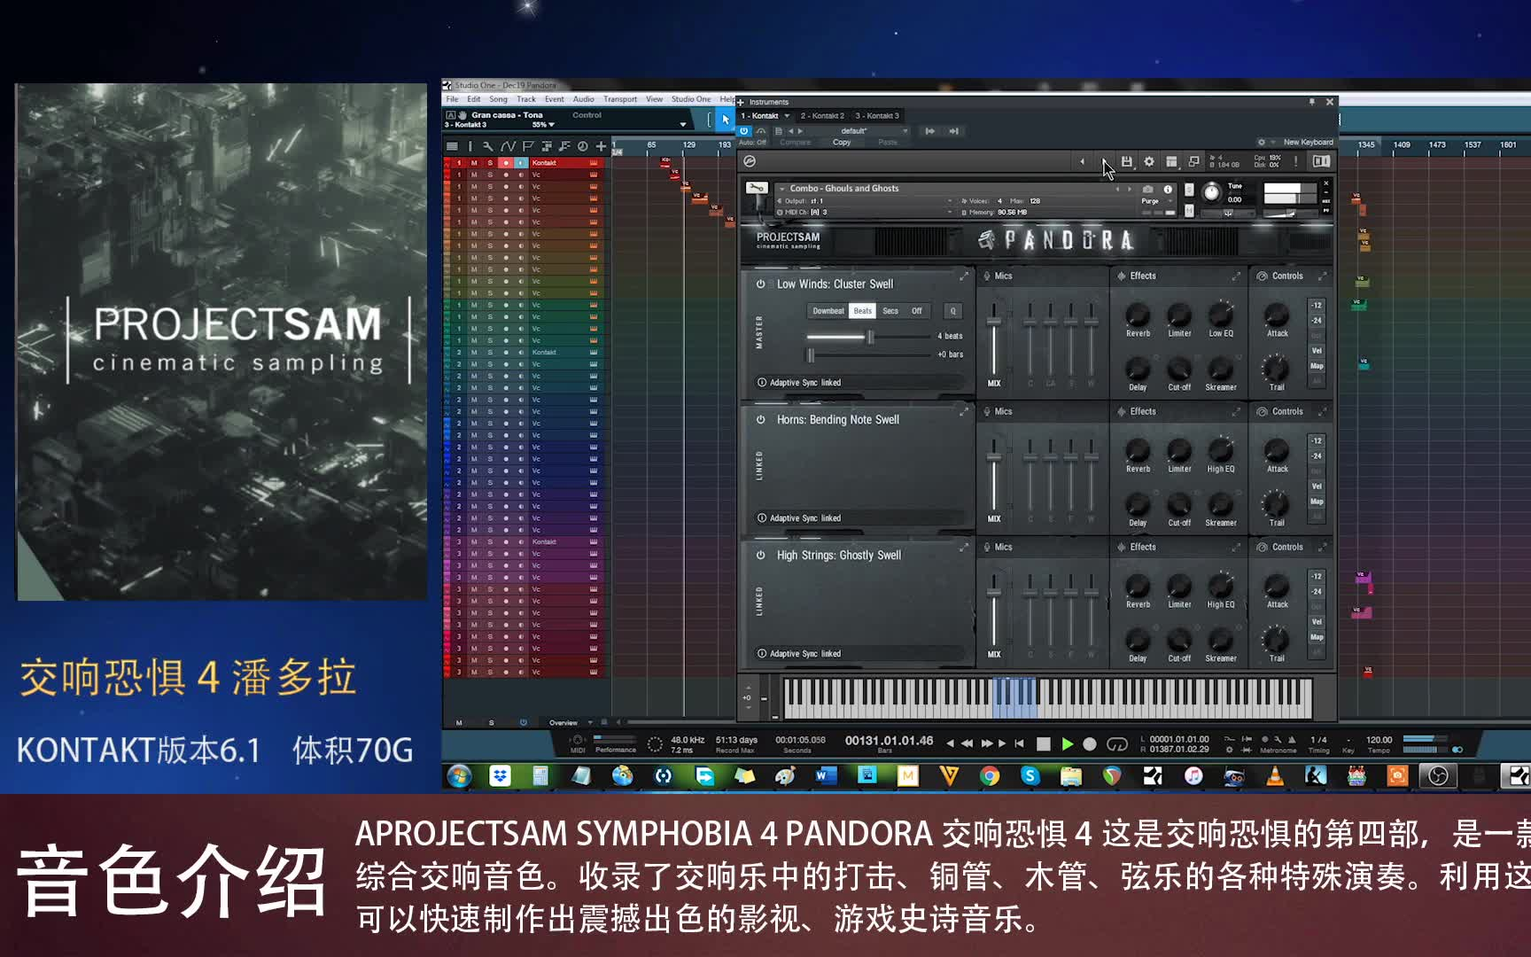Mute the first Vc track
The width and height of the screenshot is (1531, 957).
click(472, 175)
